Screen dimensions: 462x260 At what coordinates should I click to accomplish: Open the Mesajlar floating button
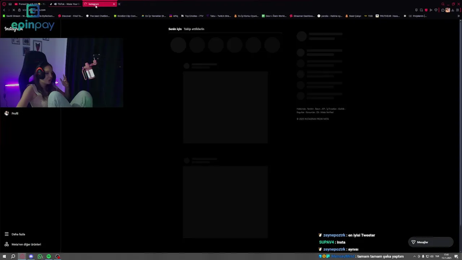pyautogui.click(x=431, y=242)
